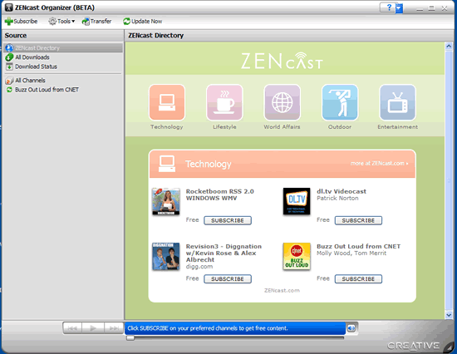Select ZENcast Directory in Source list
The image size is (457, 354).
63,48
